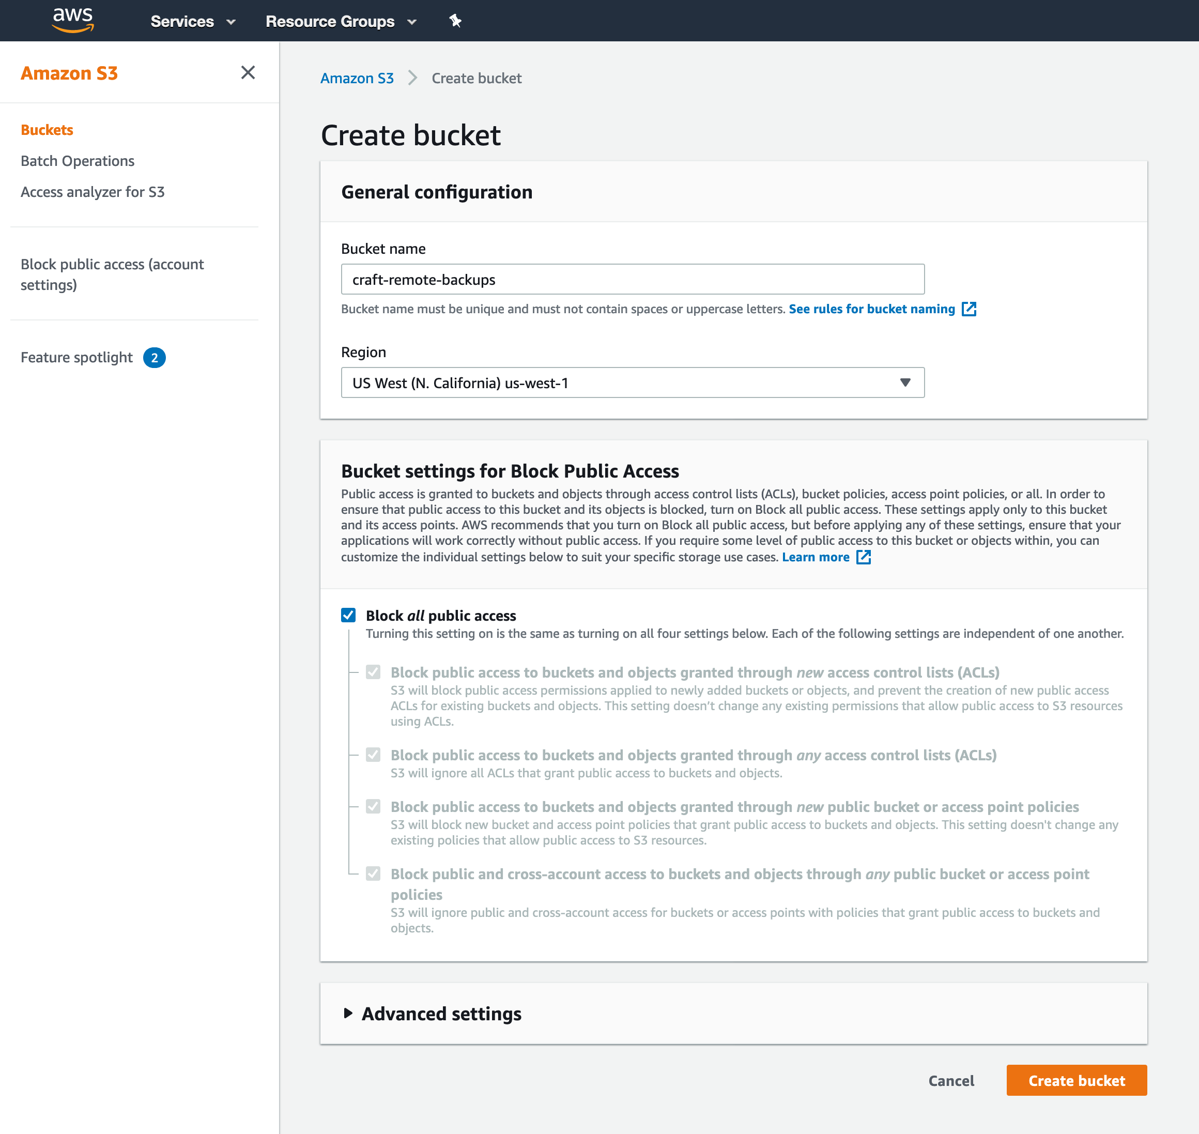Viewport: 1199px width, 1134px height.
Task: Toggle the block new ACLs checkbox
Action: tap(374, 672)
